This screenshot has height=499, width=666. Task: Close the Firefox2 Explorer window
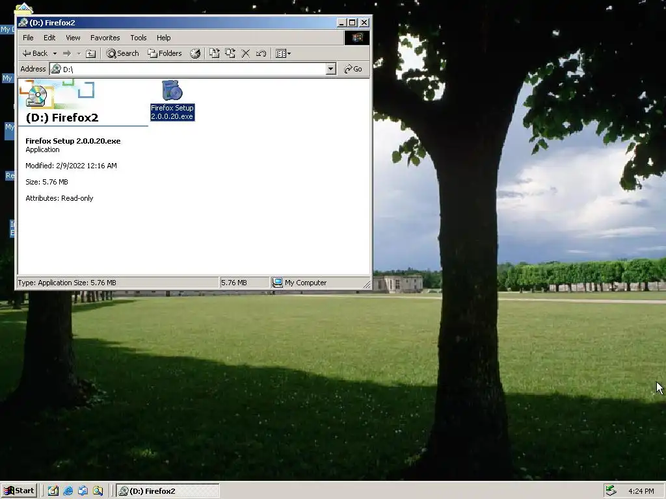(364, 23)
